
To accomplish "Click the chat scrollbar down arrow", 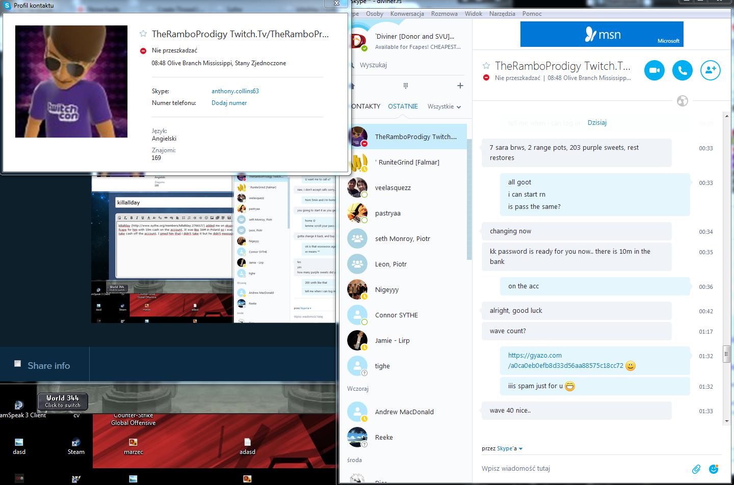I will click(x=726, y=421).
